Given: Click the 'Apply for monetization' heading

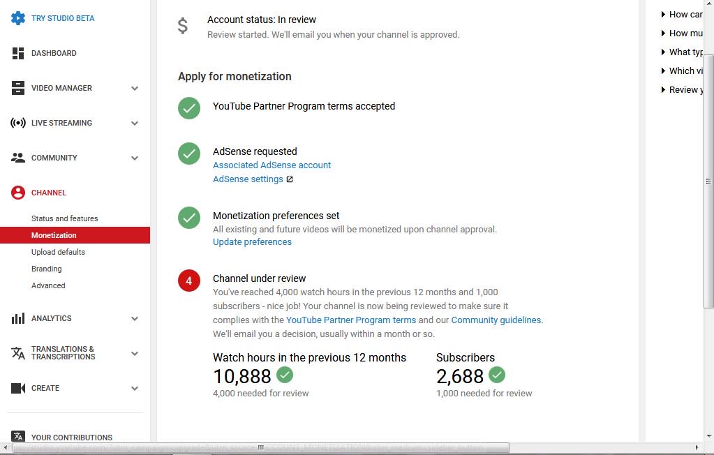Looking at the screenshot, I should coord(235,77).
